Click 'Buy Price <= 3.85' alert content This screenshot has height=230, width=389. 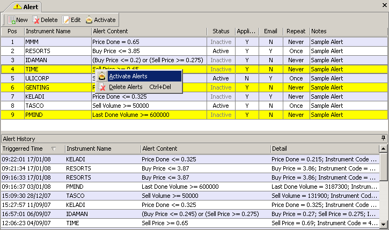(116, 51)
